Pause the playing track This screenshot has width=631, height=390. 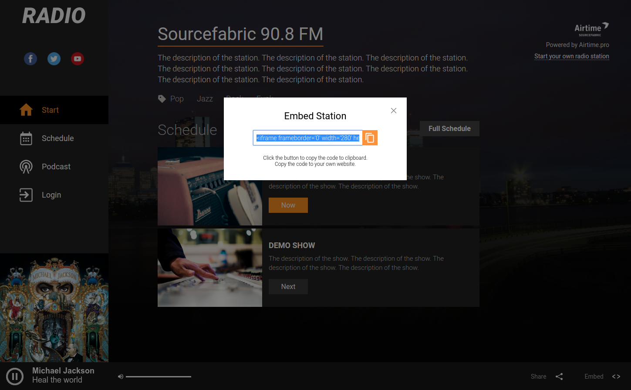click(15, 377)
